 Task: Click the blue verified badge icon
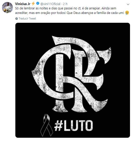point(38,4)
